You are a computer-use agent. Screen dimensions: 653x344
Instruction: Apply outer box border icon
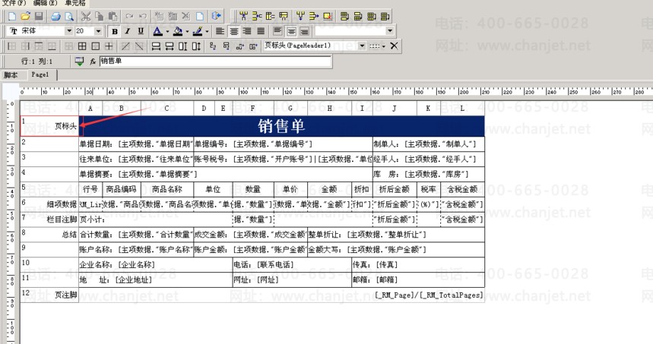(x=95, y=46)
